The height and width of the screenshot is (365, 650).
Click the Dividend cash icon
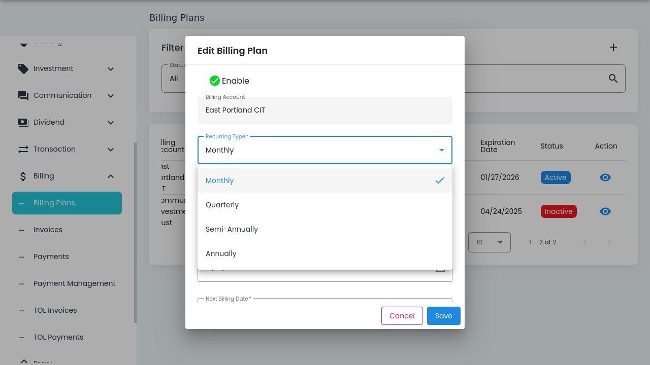pos(23,123)
